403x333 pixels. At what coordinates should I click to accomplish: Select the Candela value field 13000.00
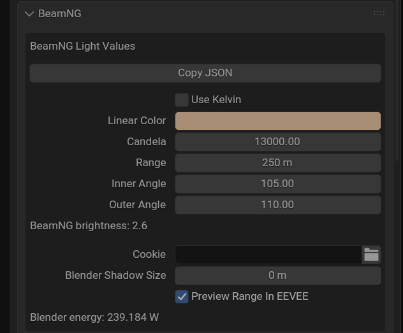[x=278, y=142]
